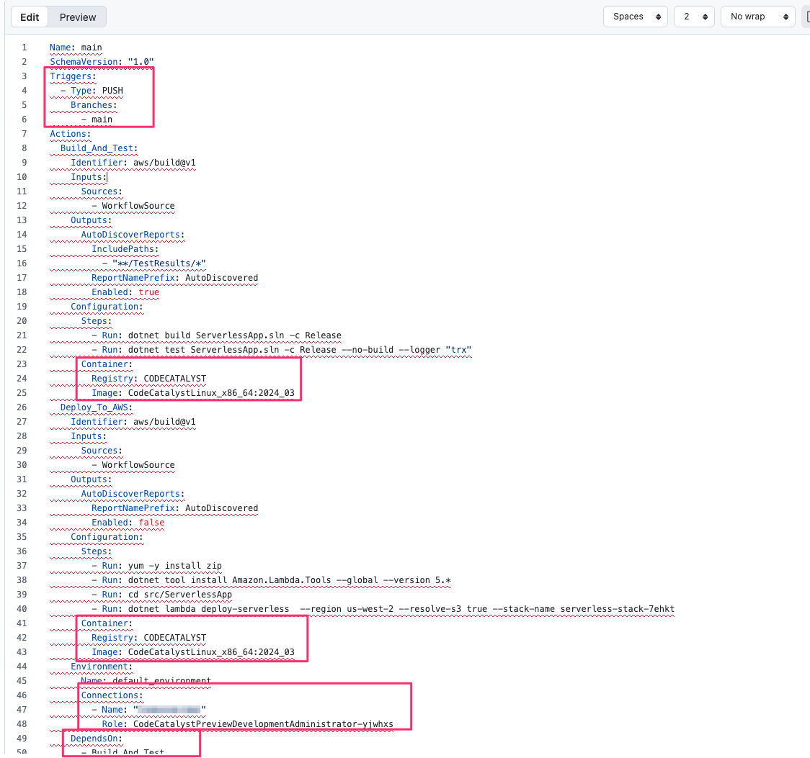The width and height of the screenshot is (810, 758).
Task: Click the Enabled false value on line 34
Action: pyautogui.click(x=151, y=523)
